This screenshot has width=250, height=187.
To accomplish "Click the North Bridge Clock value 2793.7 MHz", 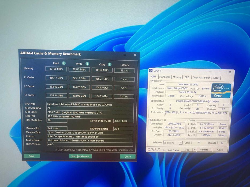I will click(x=123, y=121).
